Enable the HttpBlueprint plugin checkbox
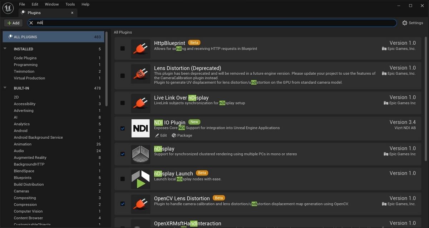Image resolution: width=429 pixels, height=228 pixels. pos(123,48)
